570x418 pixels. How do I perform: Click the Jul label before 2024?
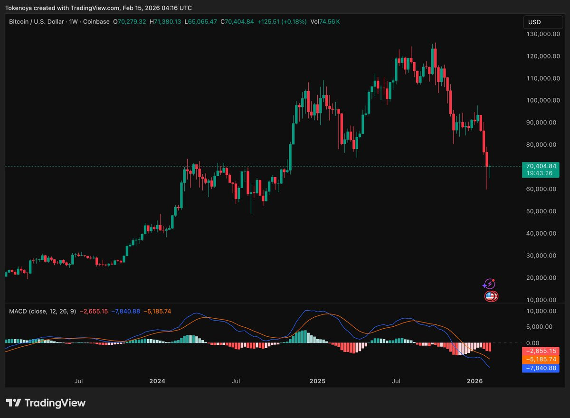tap(79, 381)
